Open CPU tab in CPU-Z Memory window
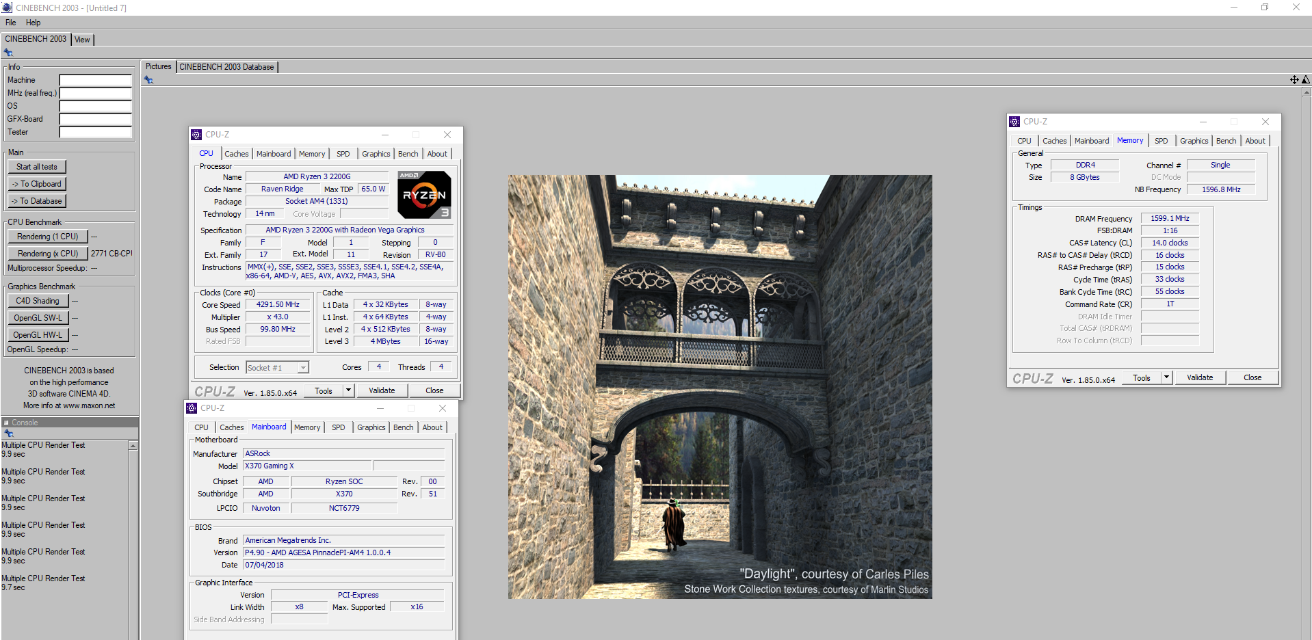The height and width of the screenshot is (640, 1312). pyautogui.click(x=1024, y=141)
